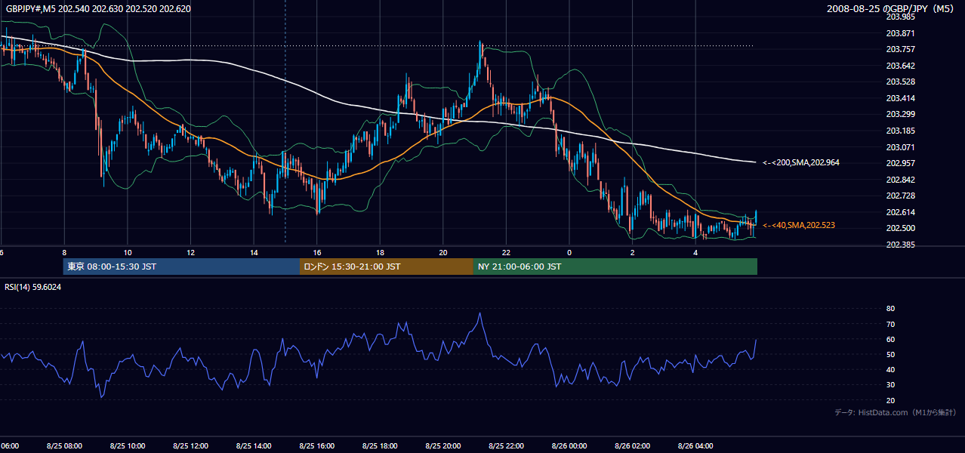The image size is (965, 453).
Task: Click the RSI(14) 59.6024 indicator label
Action: click(33, 287)
